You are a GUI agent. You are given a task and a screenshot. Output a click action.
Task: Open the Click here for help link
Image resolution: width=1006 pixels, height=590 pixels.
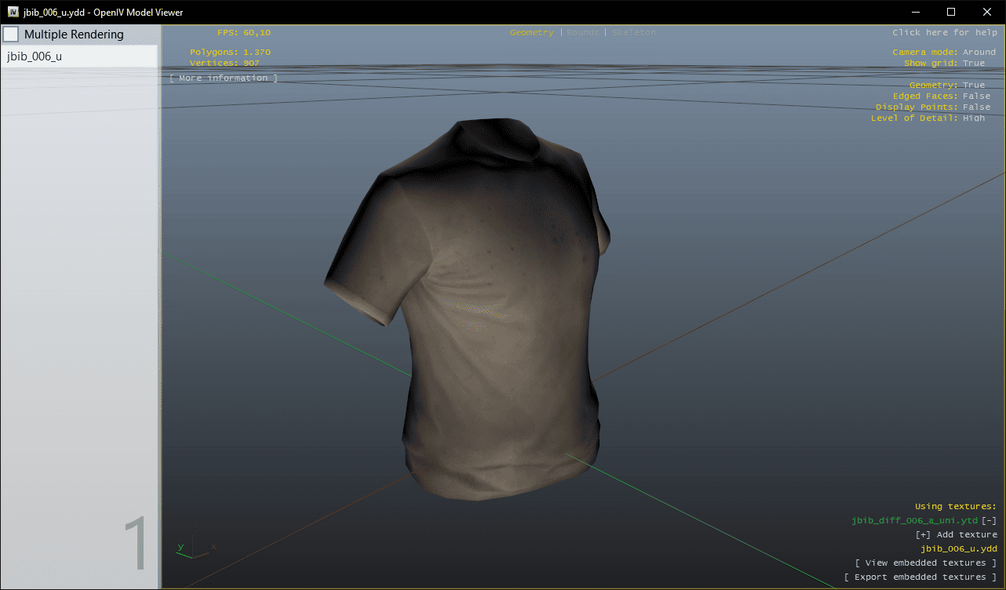[x=944, y=32]
